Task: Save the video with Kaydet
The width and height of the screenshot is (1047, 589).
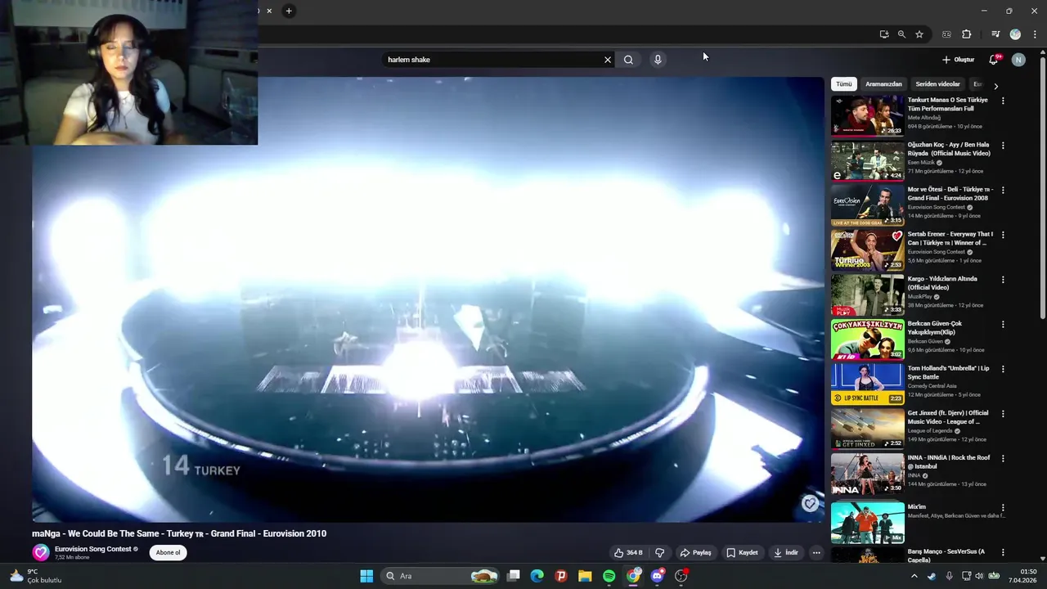Action: pos(743,553)
